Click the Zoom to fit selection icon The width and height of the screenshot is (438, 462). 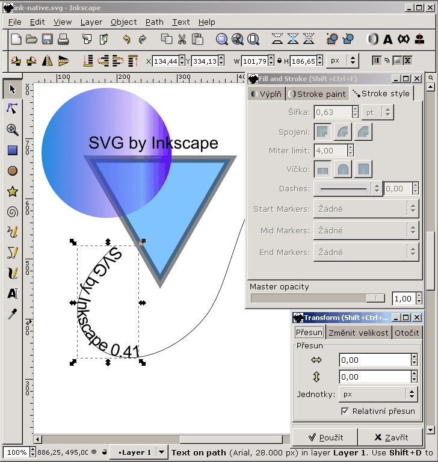(x=221, y=39)
